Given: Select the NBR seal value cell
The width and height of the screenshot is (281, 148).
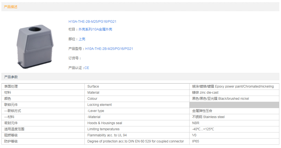Looking at the screenshot, I should (x=196, y=123).
